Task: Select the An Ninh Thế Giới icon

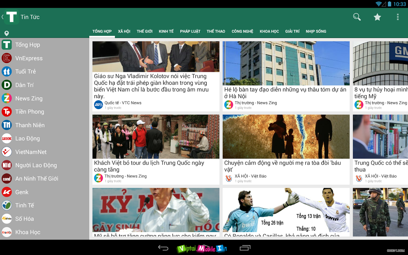Action: [x=7, y=178]
